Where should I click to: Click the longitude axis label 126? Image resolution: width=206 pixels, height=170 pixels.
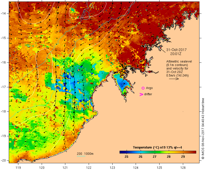(183, 167)
